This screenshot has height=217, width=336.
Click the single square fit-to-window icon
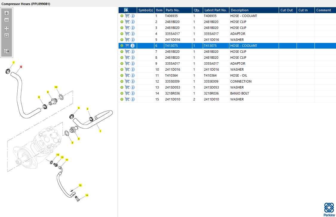click(x=7, y=35)
